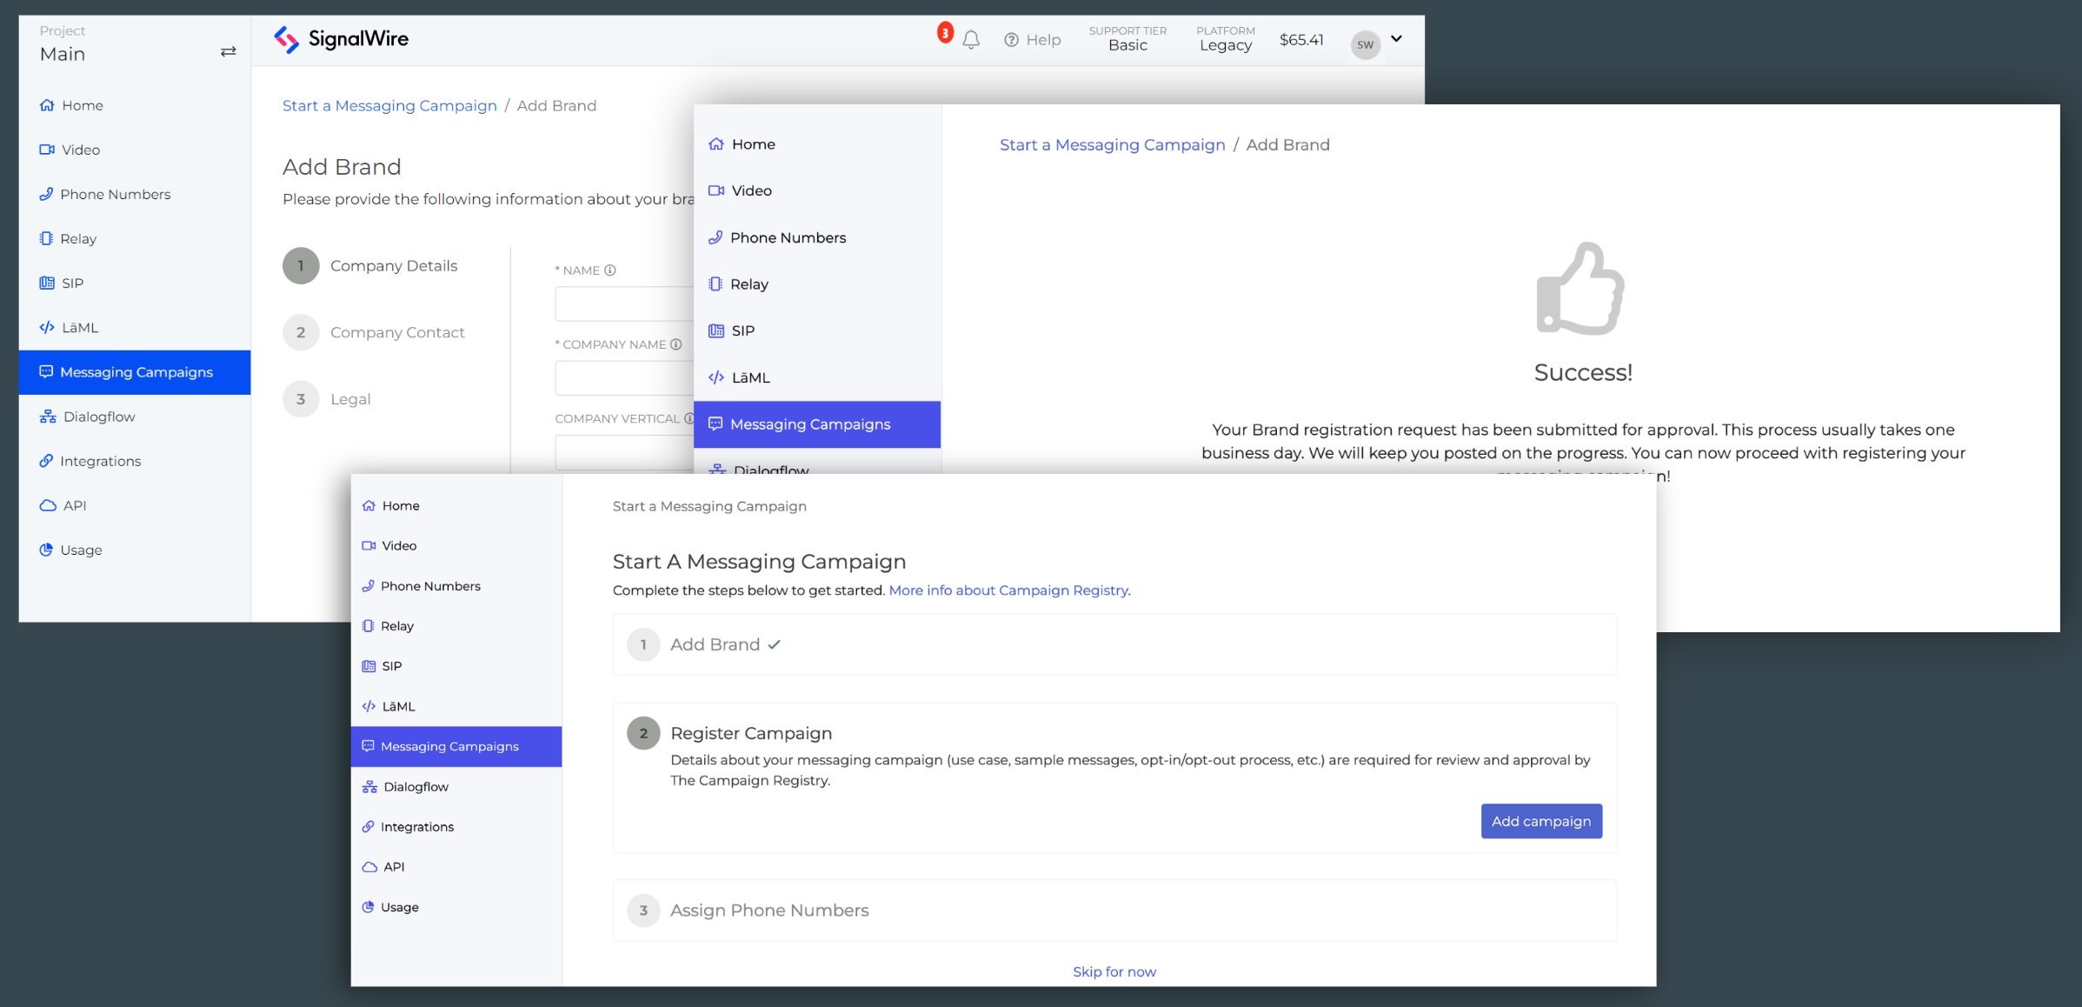Screen dimensions: 2082x1007
Task: Open LaML in front window sidebar
Action: pos(456,706)
